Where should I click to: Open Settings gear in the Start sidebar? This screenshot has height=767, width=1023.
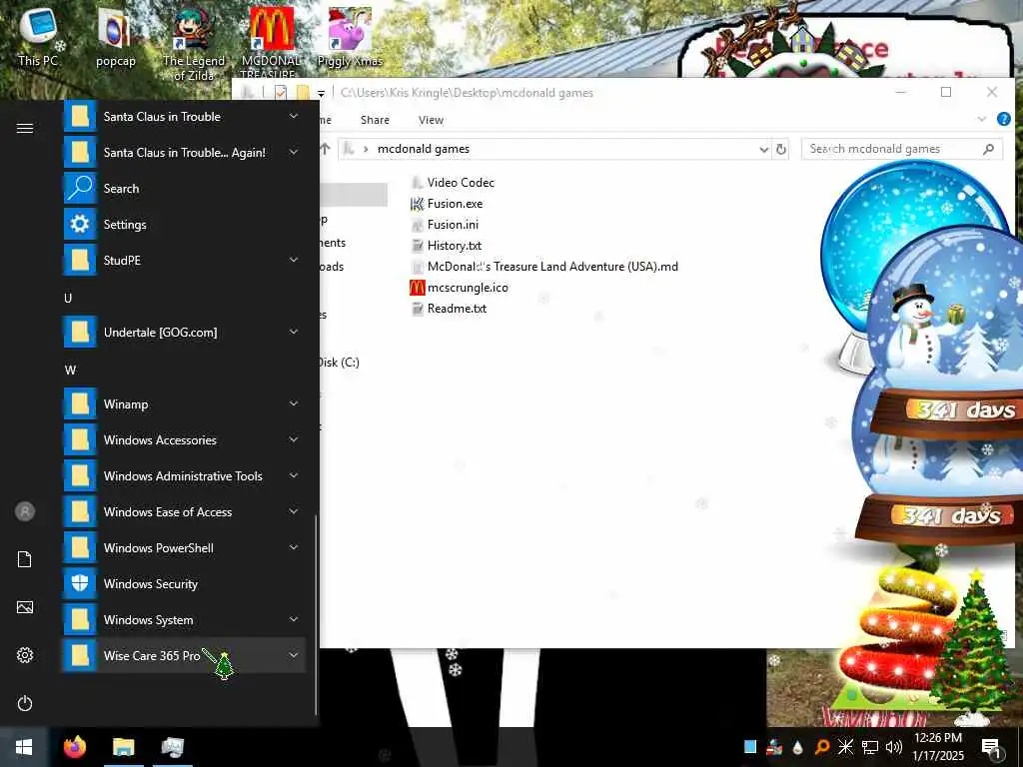coord(25,655)
